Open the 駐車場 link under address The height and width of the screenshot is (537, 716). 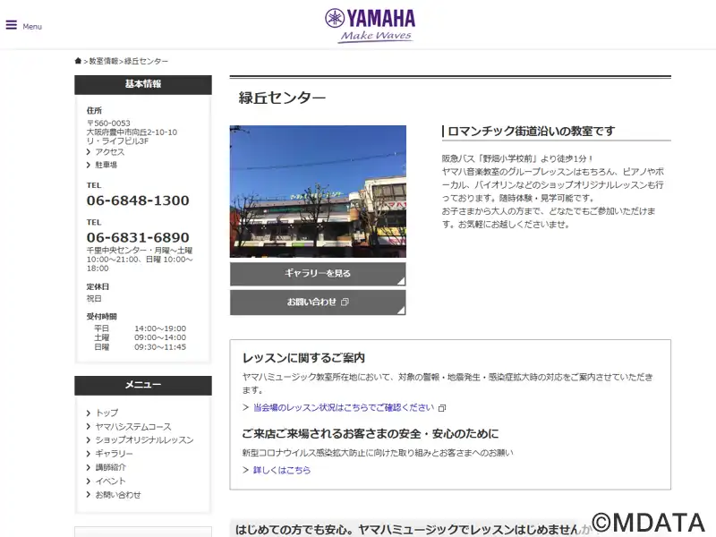106,165
